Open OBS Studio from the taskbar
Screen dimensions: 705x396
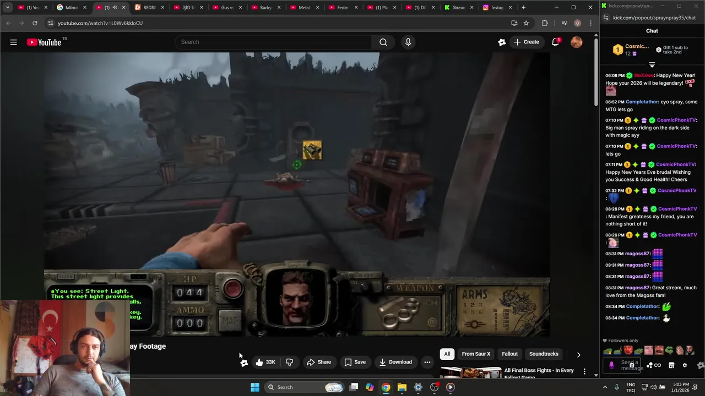(x=434, y=387)
